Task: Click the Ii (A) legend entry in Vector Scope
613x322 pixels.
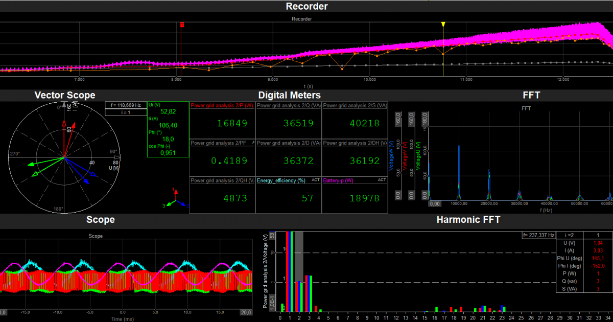Action: 153,119
